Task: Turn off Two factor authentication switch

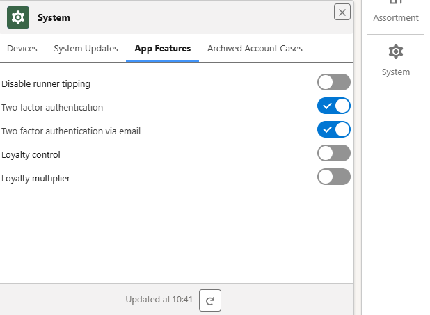Action: 333,106
